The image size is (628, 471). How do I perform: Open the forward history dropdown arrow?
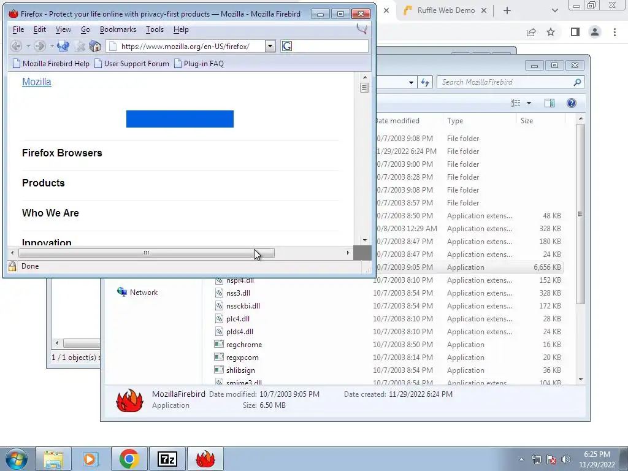point(52,46)
